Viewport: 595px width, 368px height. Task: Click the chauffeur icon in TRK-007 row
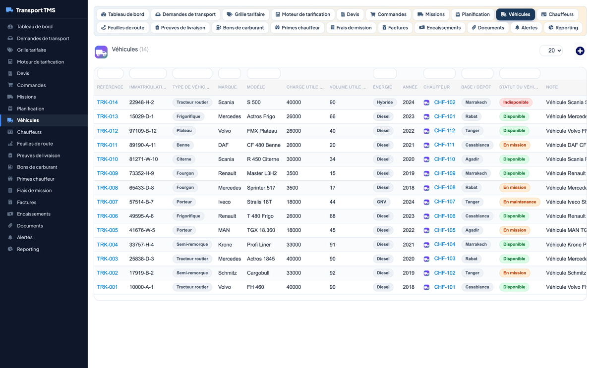tap(426, 202)
